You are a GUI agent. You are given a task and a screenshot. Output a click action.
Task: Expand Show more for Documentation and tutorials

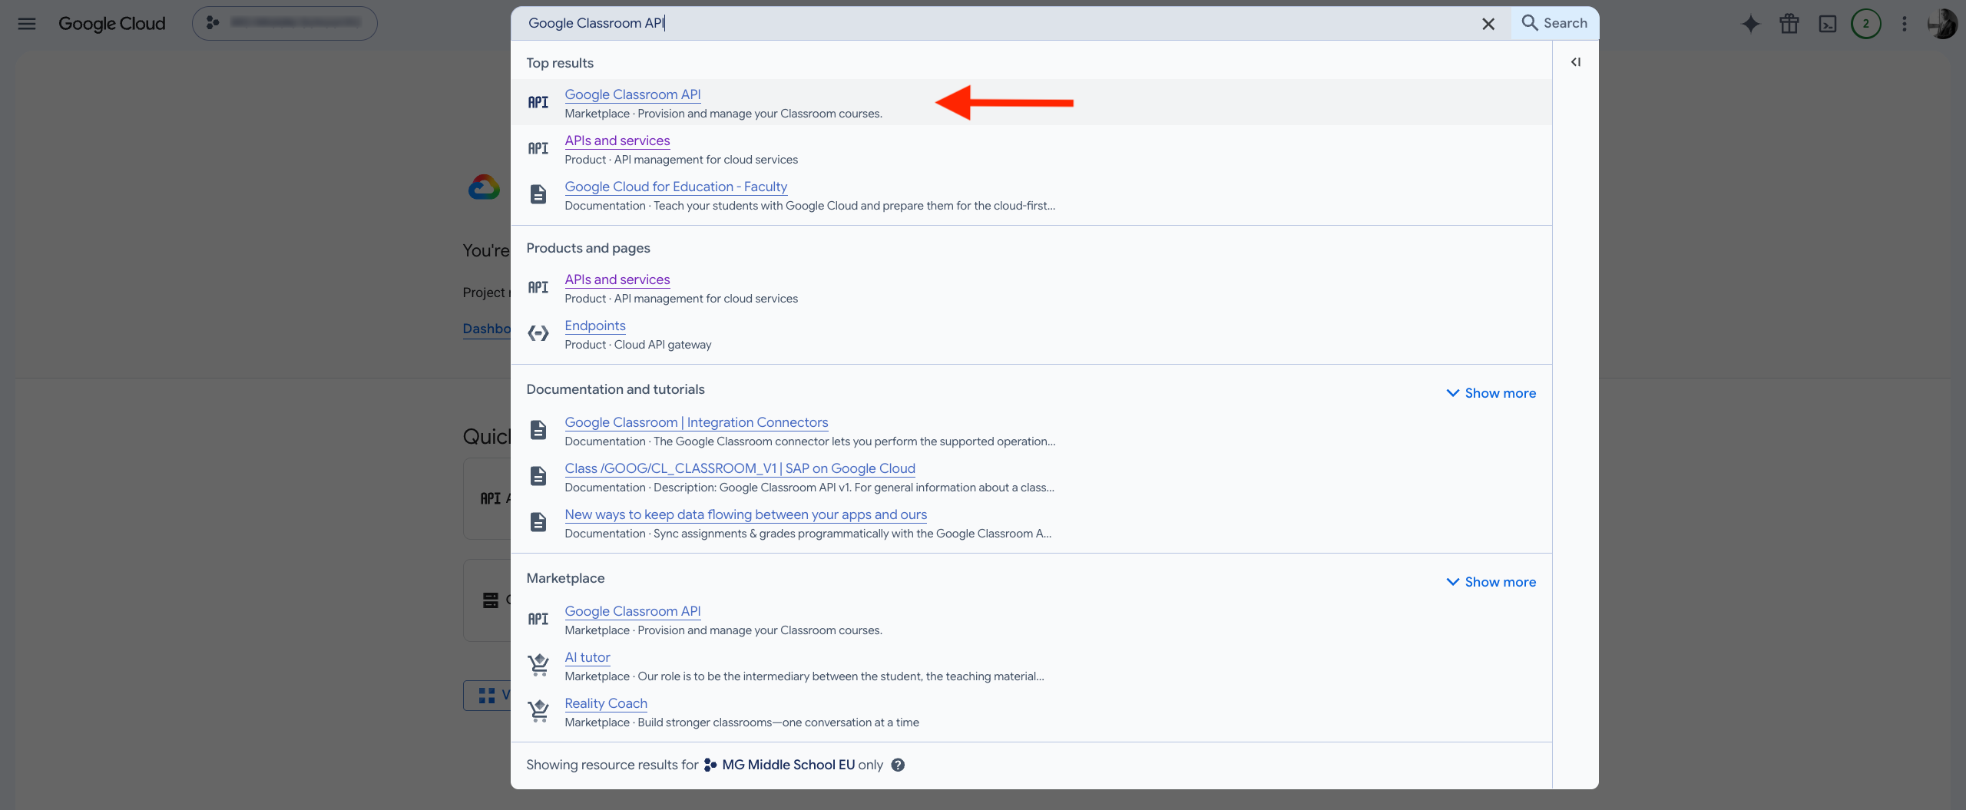point(1491,393)
